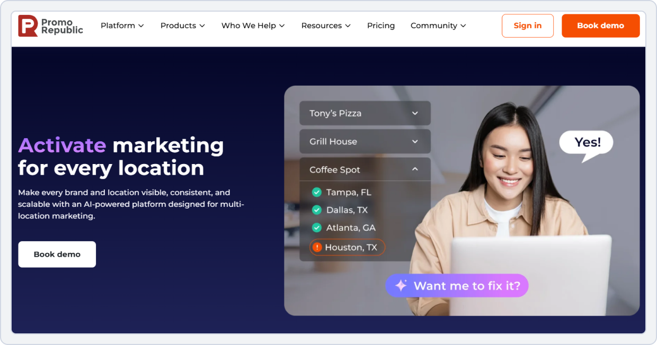Click the Book demo button in the hero
Viewport: 657px width, 345px height.
pyautogui.click(x=57, y=254)
